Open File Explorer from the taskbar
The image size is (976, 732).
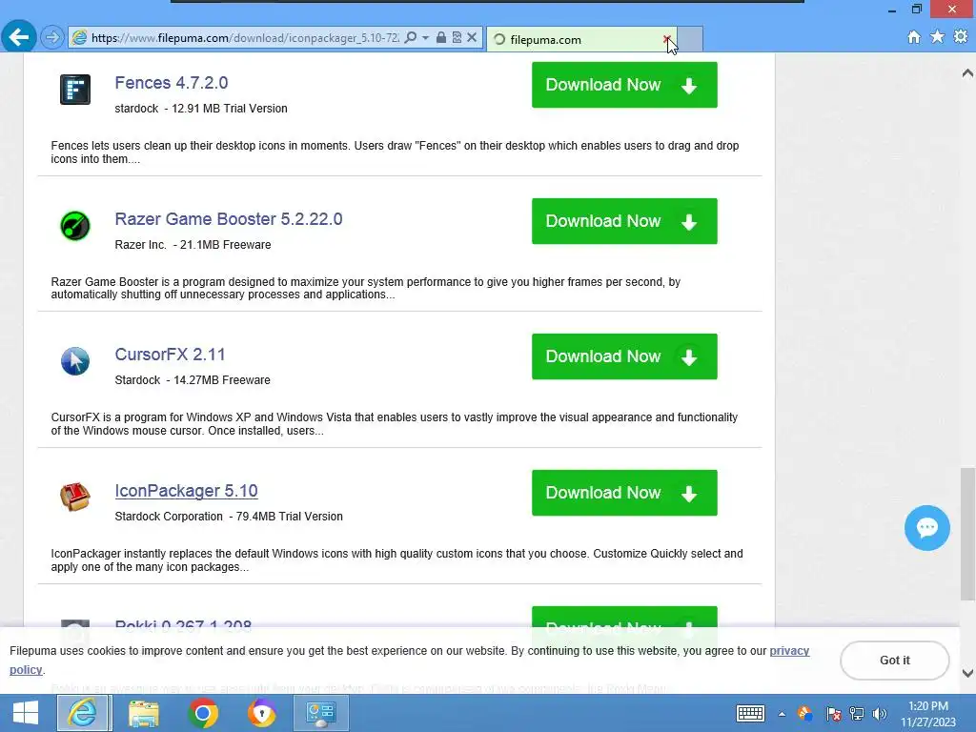[144, 713]
